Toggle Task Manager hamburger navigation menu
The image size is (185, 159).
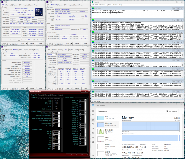[93, 111]
